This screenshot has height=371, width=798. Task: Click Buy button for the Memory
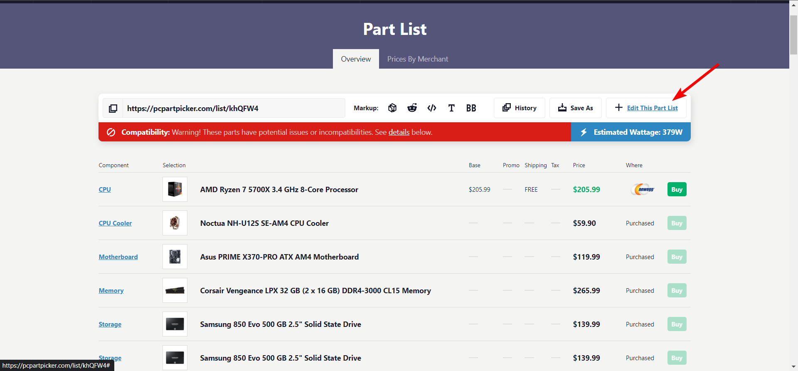[x=677, y=290]
